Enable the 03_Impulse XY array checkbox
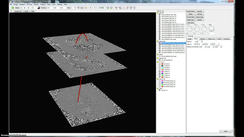This screenshot has height=137, width=244. pyautogui.click(x=160, y=64)
